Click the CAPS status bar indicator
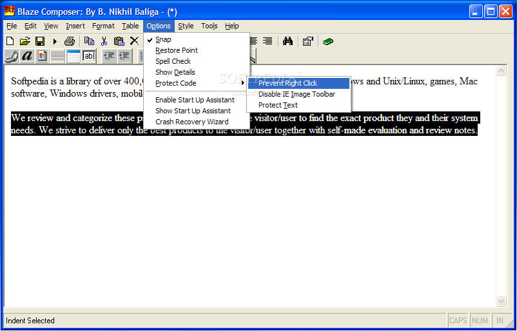Image resolution: width=517 pixels, height=331 pixels. pos(458,321)
